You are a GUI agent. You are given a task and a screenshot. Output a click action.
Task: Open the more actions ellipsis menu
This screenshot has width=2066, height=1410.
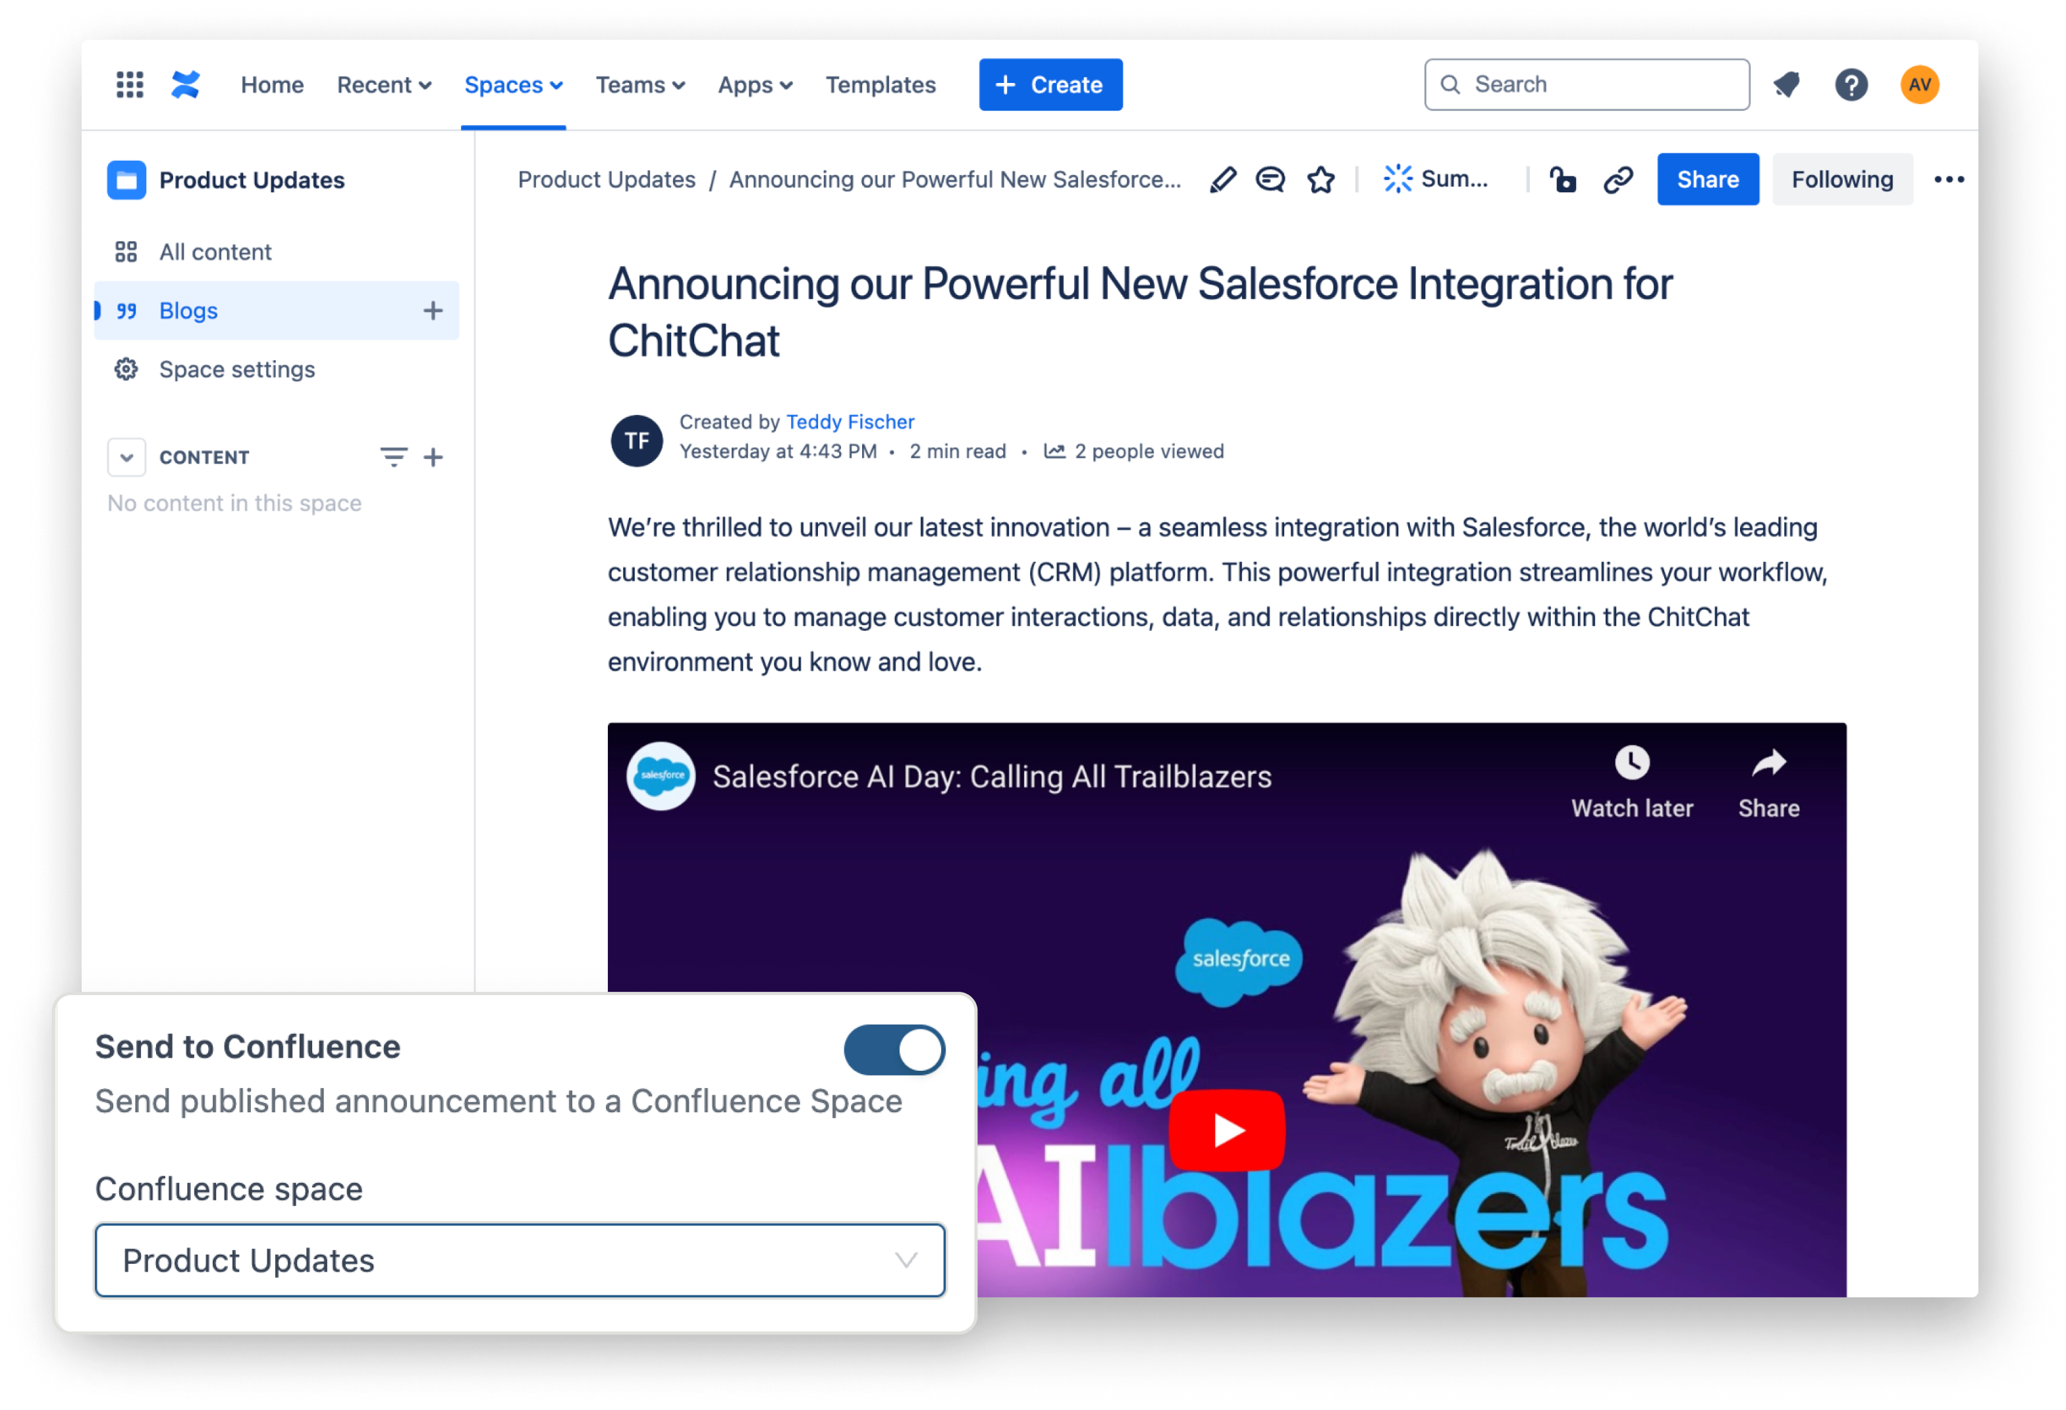click(1949, 180)
